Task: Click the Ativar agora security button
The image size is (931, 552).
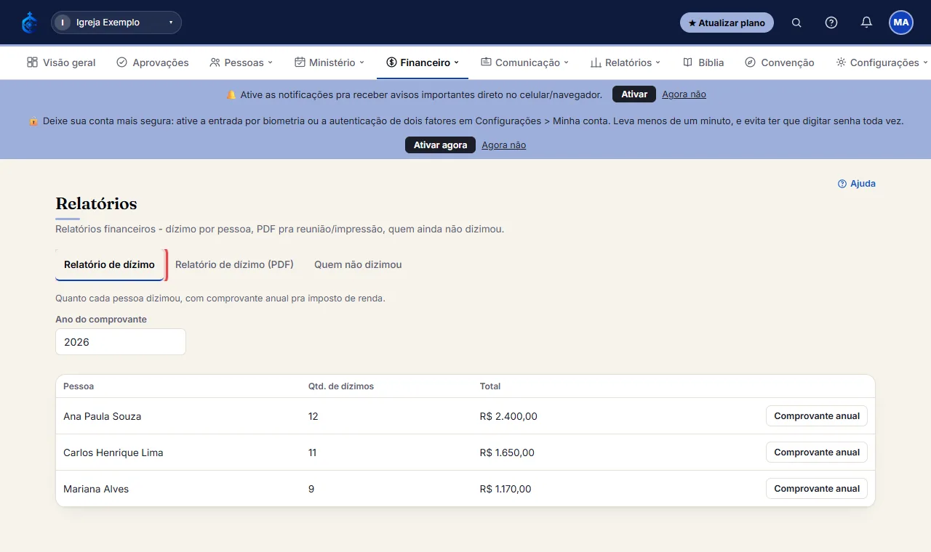Action: (440, 145)
